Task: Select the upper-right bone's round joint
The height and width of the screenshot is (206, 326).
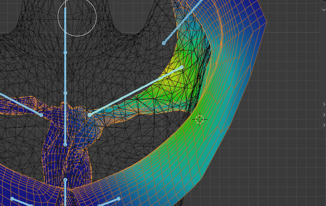Action: [x=164, y=43]
